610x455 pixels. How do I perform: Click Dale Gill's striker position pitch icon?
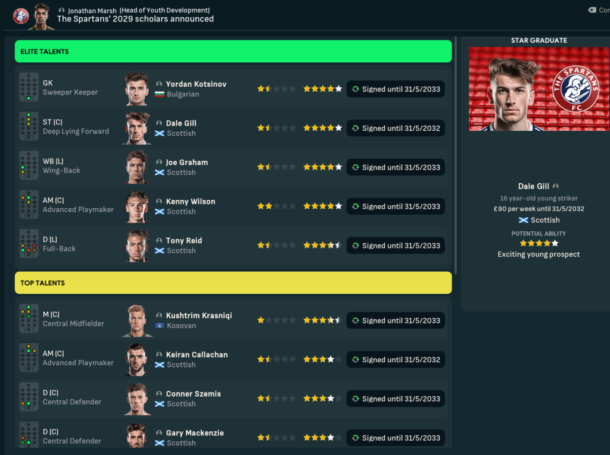29,127
